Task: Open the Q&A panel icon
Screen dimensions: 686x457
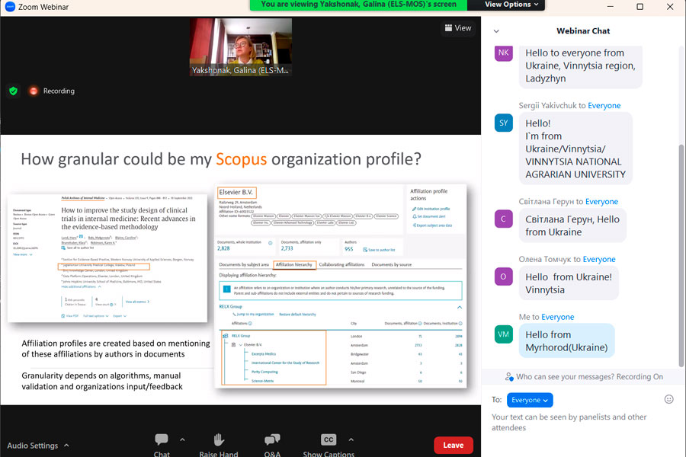Action: coord(272,440)
